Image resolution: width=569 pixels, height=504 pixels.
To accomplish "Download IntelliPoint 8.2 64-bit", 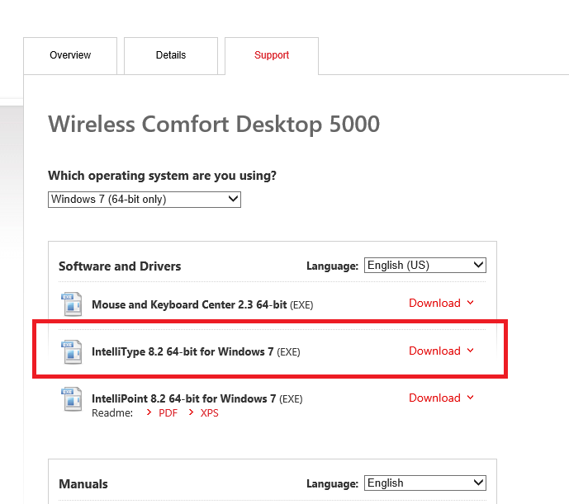I will [x=434, y=398].
